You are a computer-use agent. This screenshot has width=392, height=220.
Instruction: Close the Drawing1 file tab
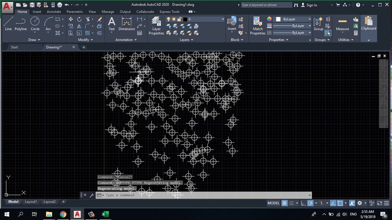(x=73, y=47)
